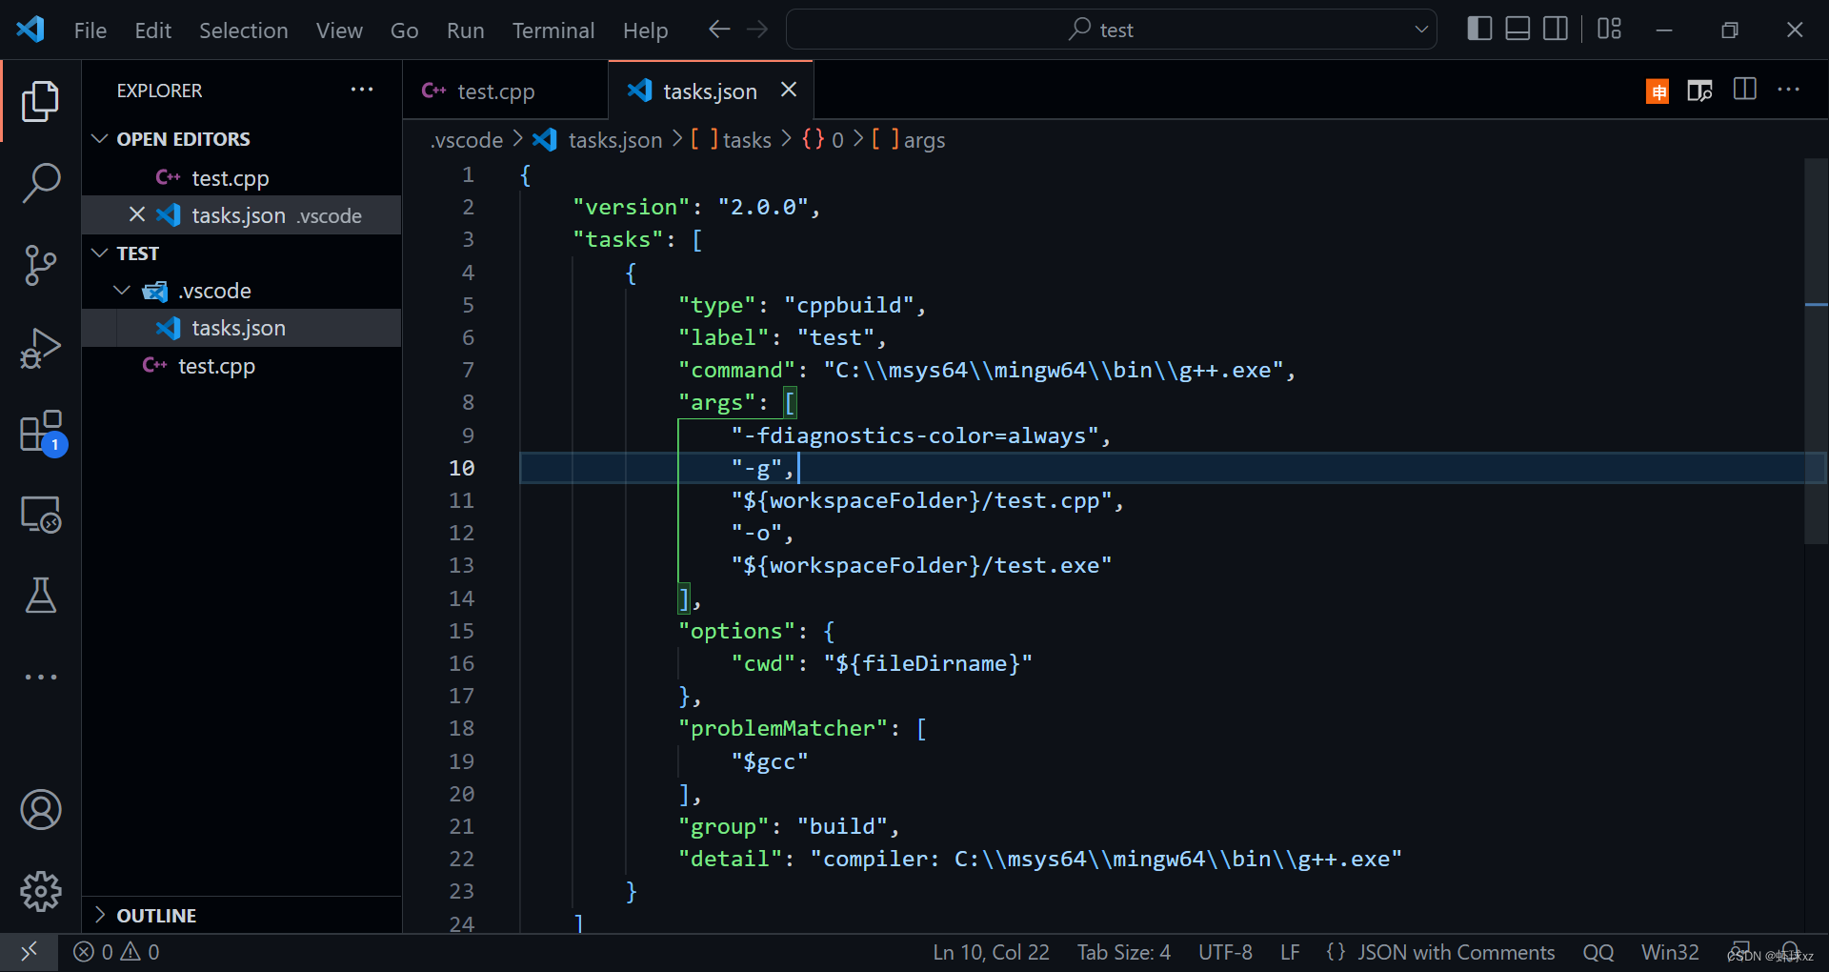Click QQ status bar item
1829x972 pixels.
1598,952
